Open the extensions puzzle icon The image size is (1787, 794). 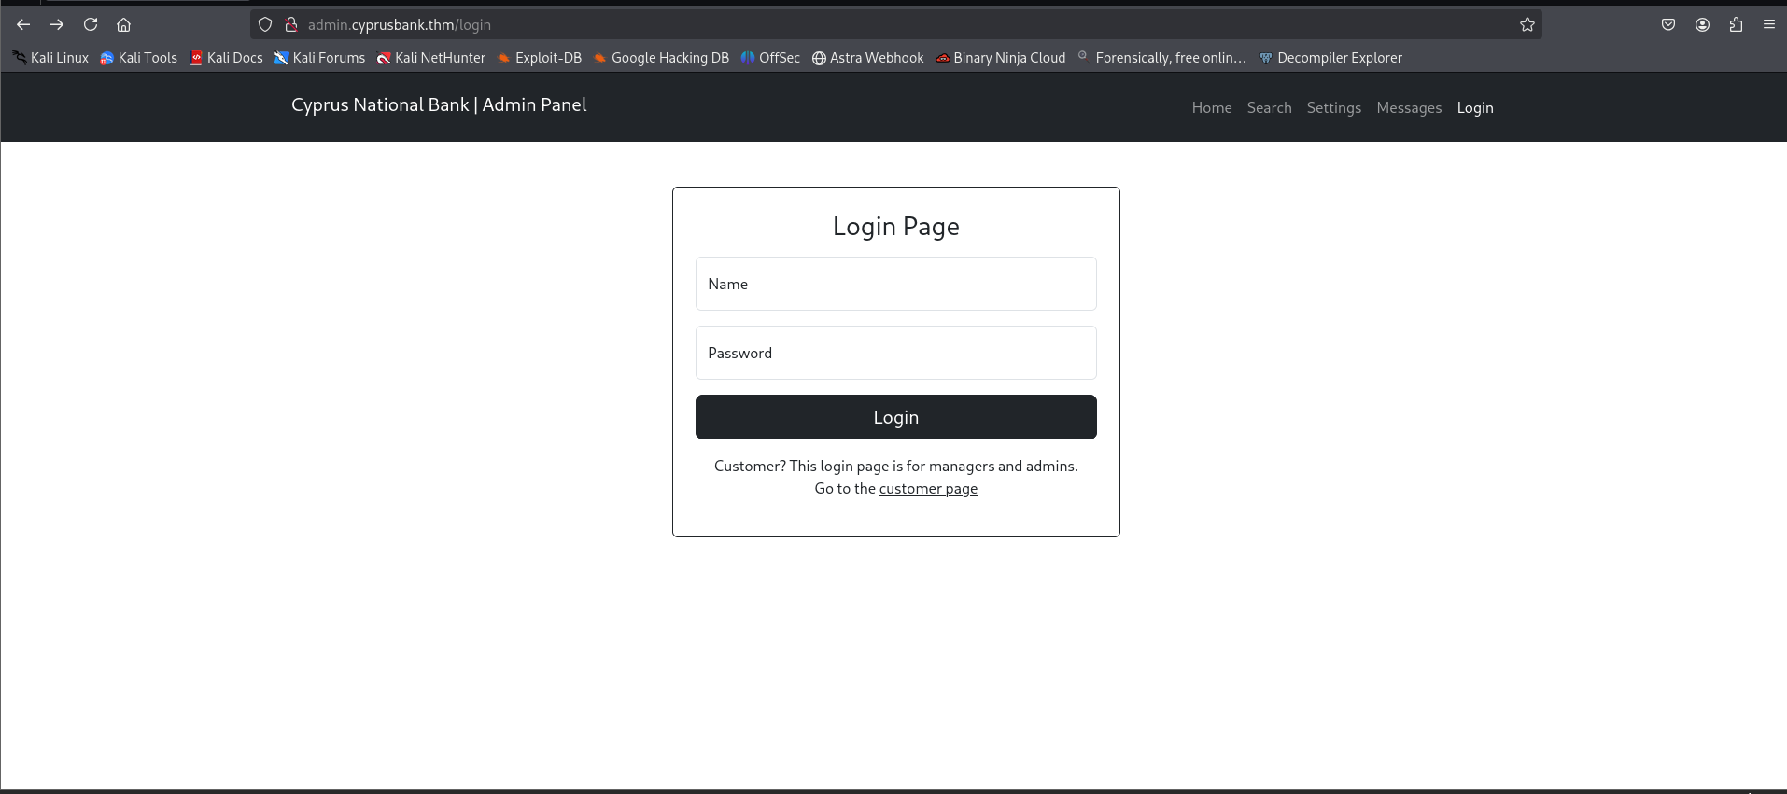tap(1737, 25)
